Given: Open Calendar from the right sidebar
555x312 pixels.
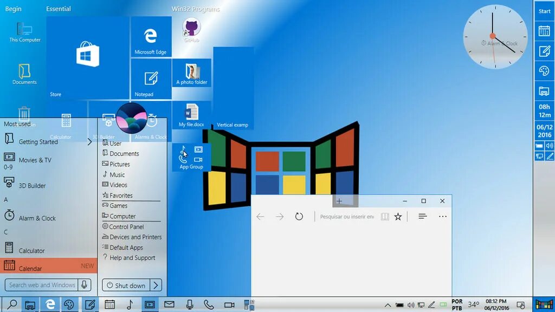Looking at the screenshot, I should [x=544, y=31].
